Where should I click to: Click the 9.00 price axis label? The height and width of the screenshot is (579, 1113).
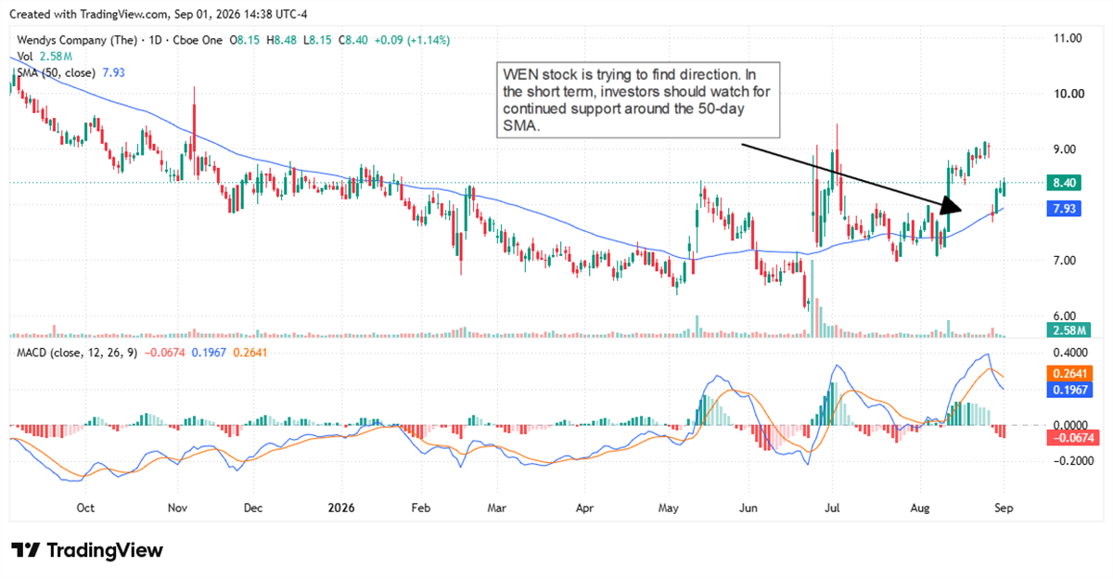1066,149
